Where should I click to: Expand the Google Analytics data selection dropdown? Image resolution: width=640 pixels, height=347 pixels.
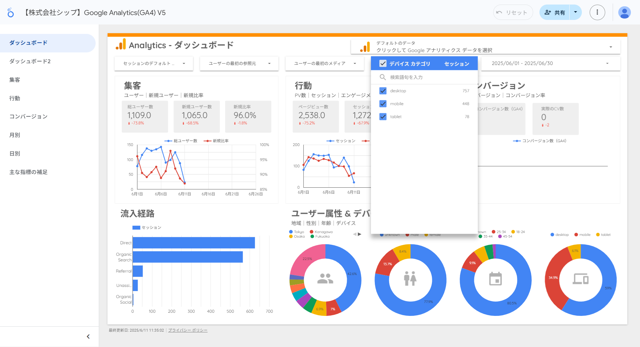pyautogui.click(x=486, y=47)
